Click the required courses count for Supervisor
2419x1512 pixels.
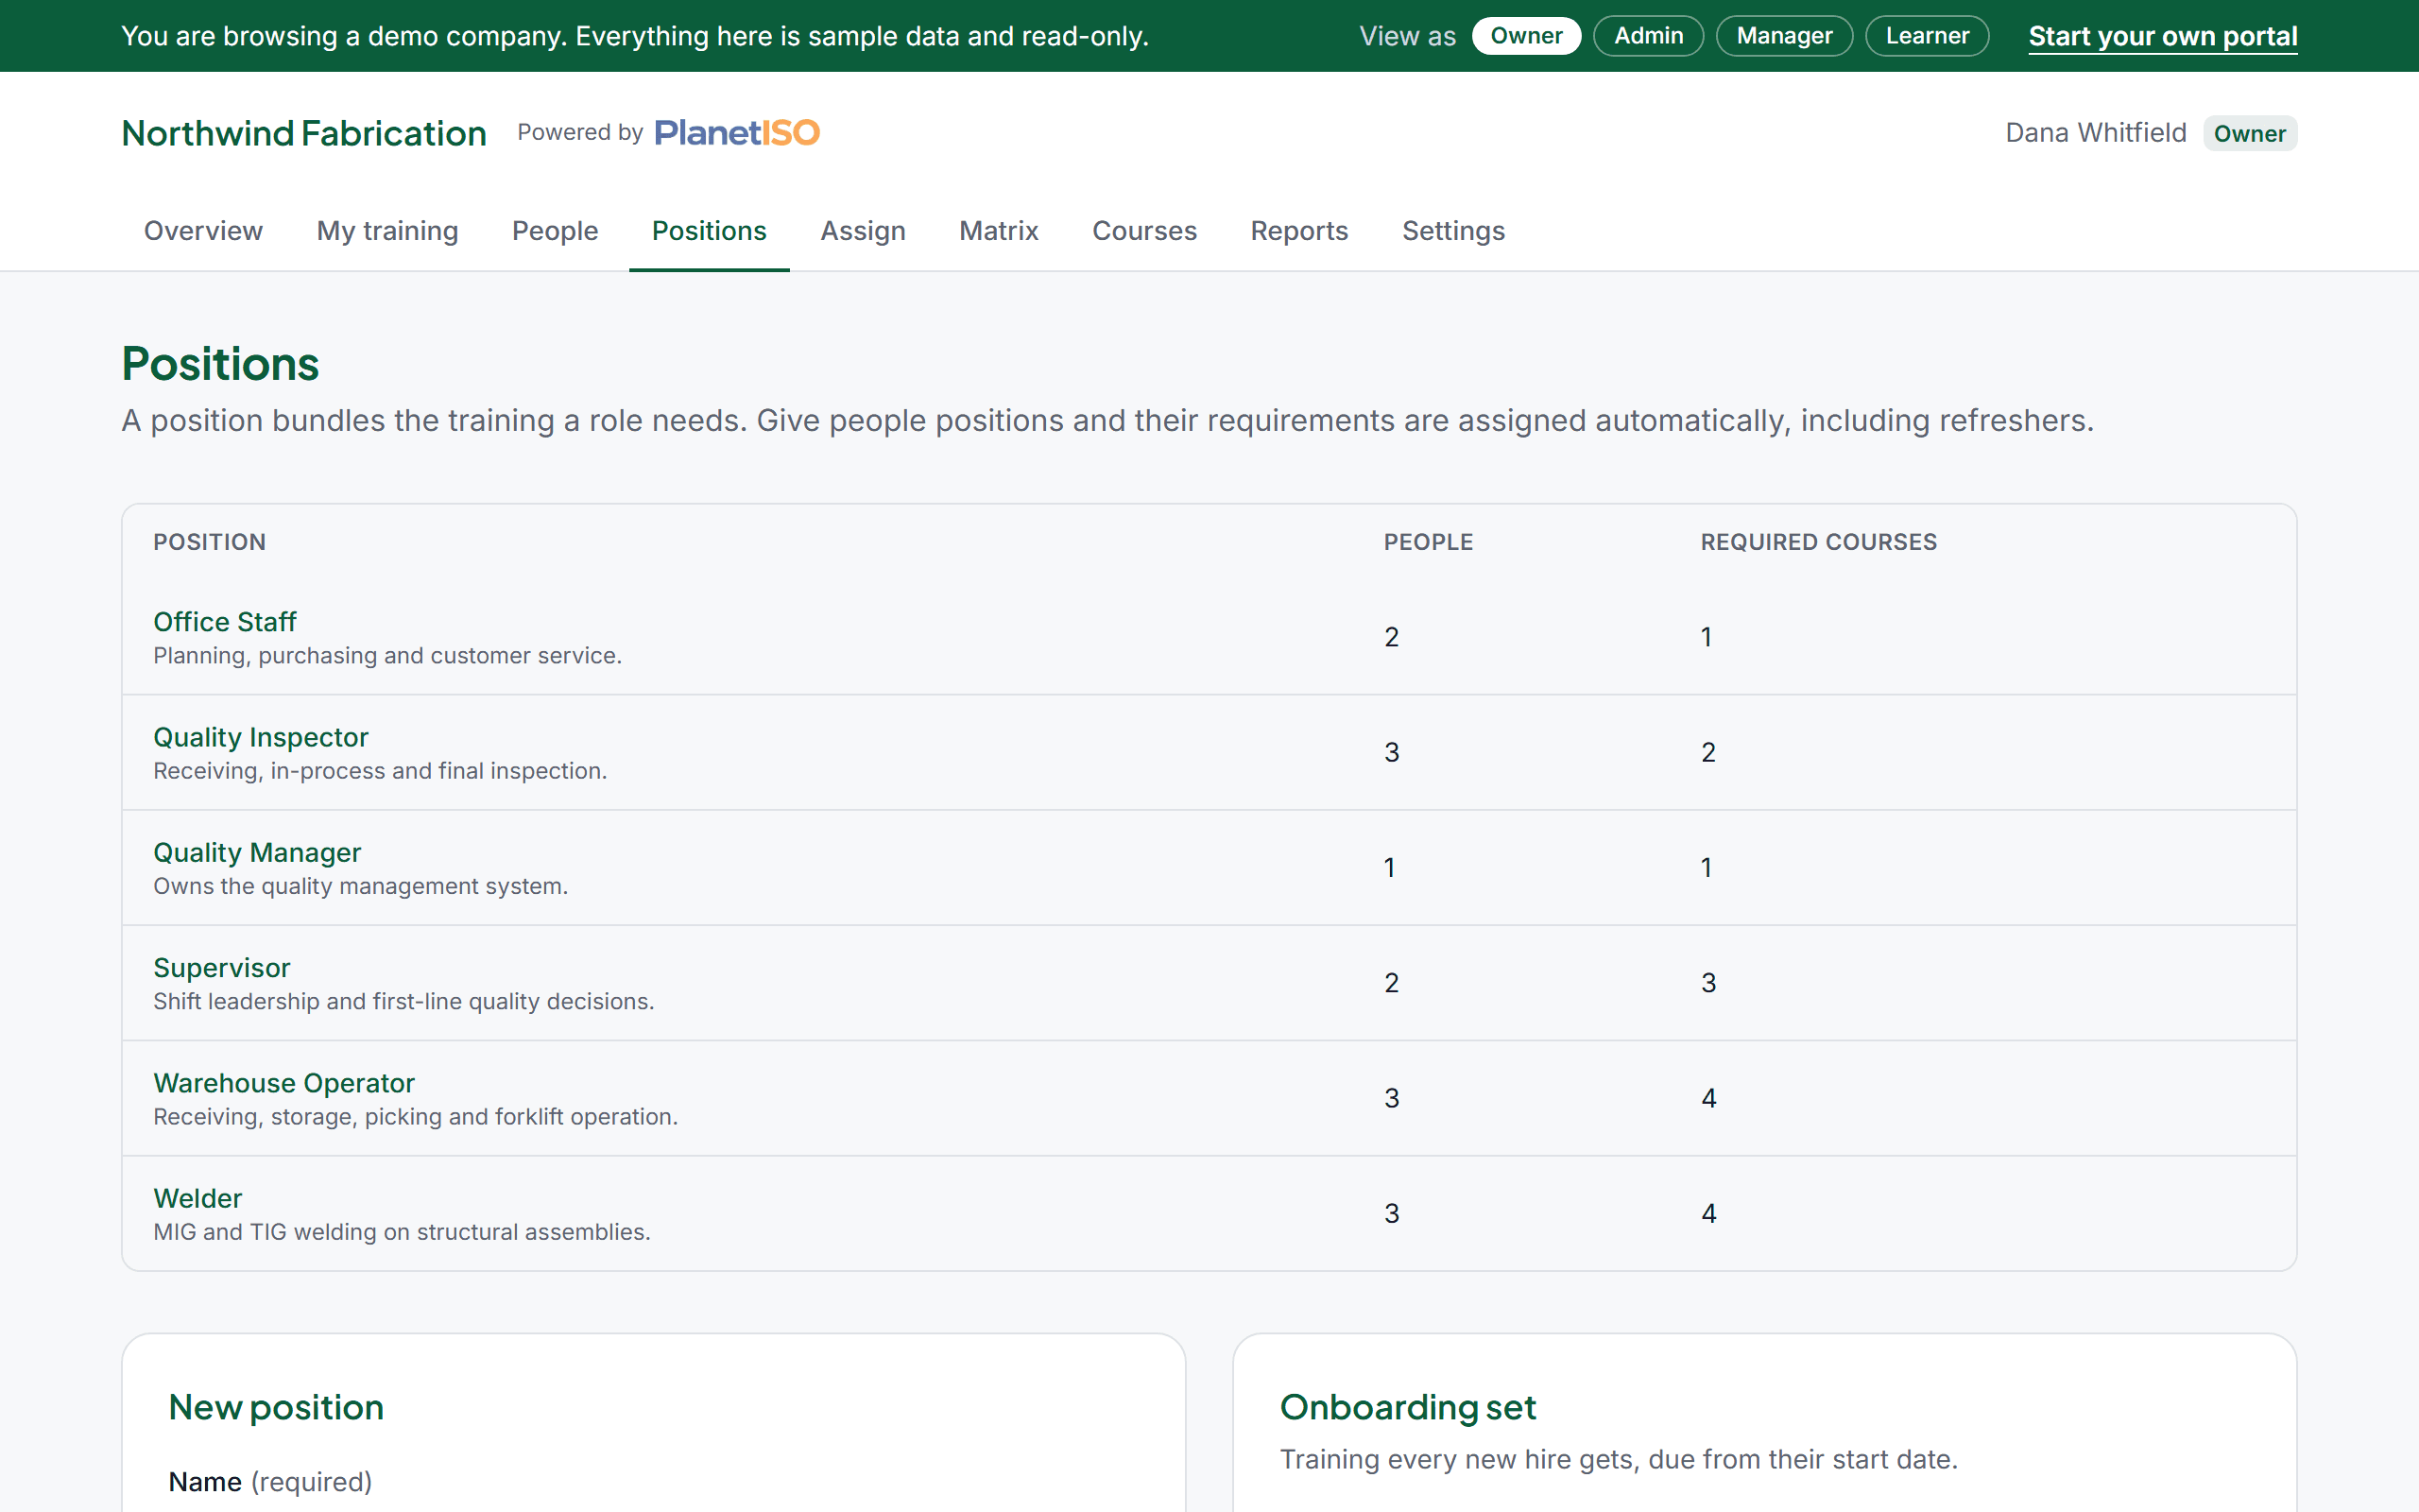[x=1708, y=983]
